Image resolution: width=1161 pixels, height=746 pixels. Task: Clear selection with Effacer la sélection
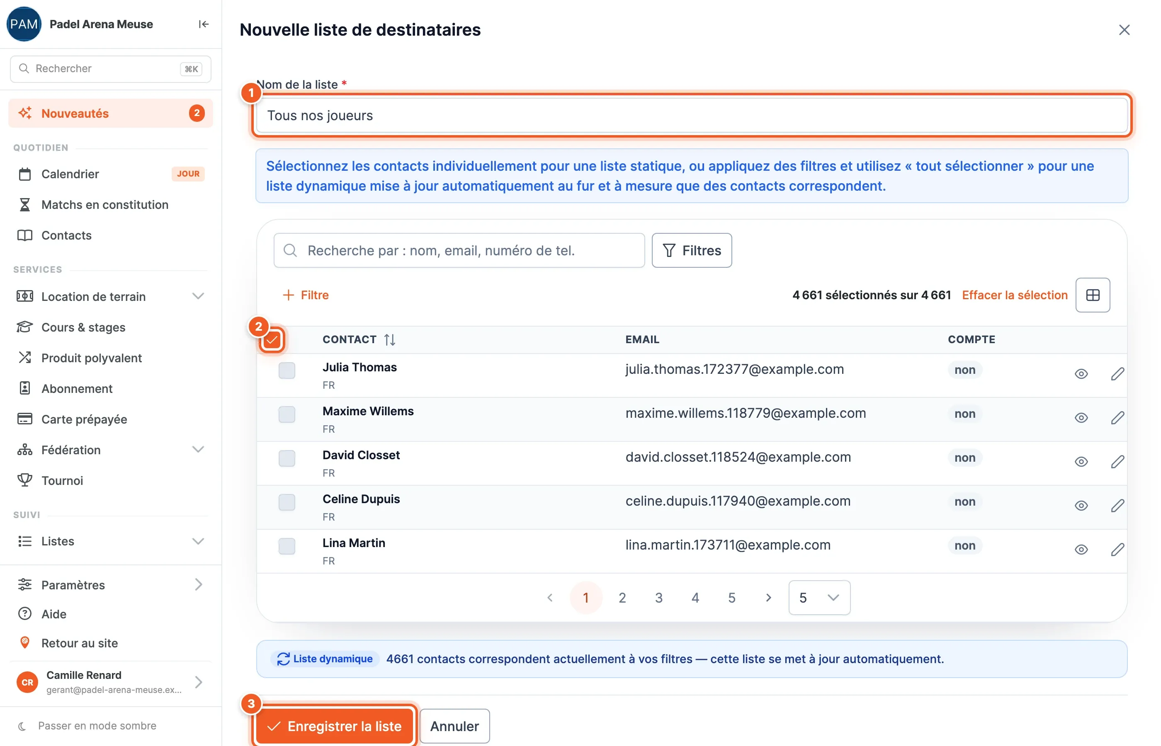[1014, 295]
